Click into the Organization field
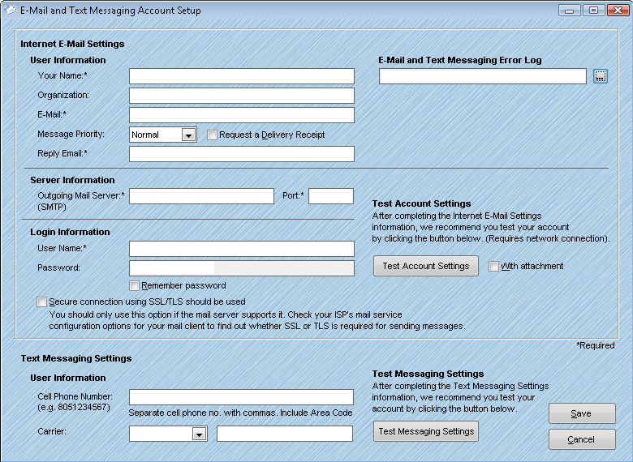The height and width of the screenshot is (462, 633). point(242,96)
